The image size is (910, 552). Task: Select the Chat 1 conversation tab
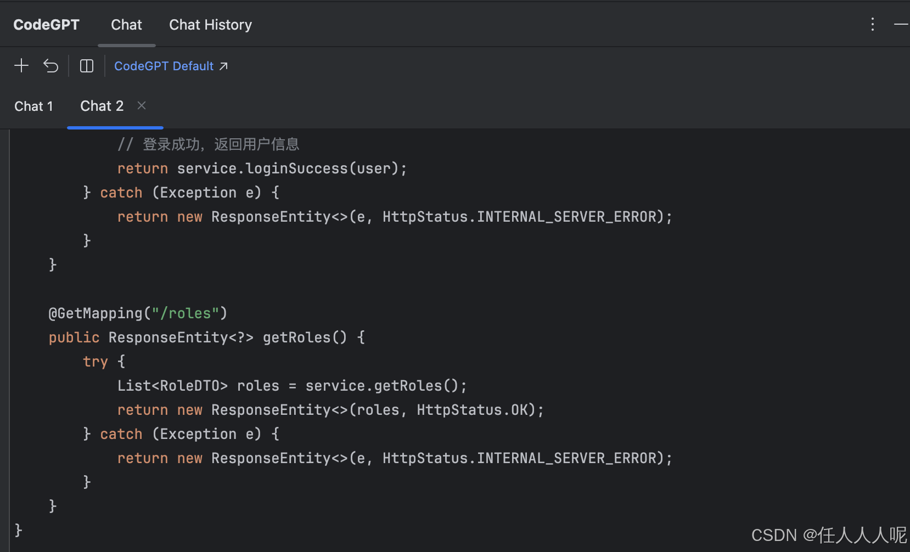click(x=33, y=106)
